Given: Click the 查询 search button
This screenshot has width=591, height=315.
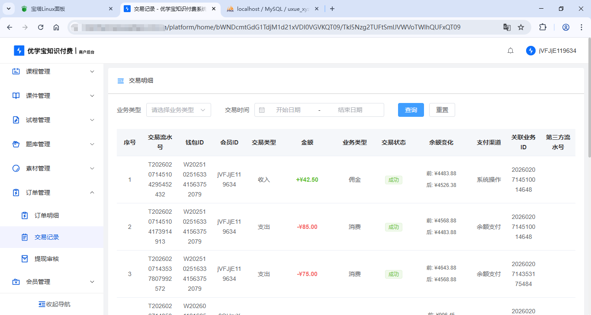Looking at the screenshot, I should pos(411,110).
